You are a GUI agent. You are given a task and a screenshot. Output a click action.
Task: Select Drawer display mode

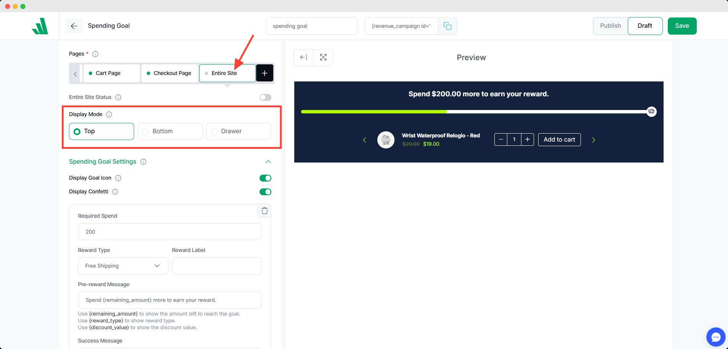click(x=239, y=131)
